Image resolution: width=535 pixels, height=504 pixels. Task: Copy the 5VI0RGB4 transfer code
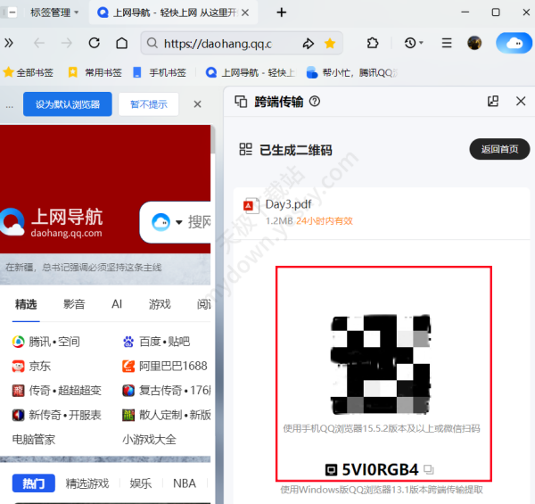point(429,469)
